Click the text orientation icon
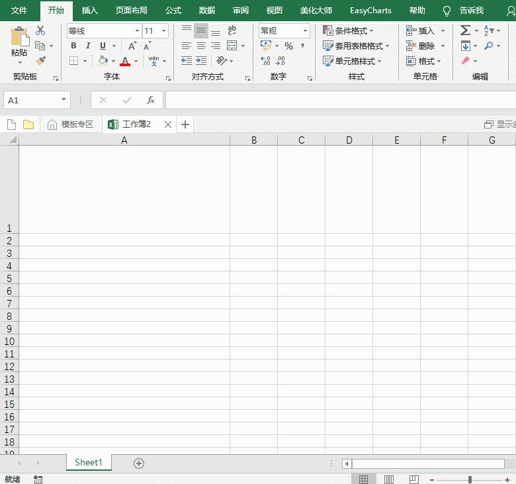The image size is (516, 484). (x=222, y=61)
